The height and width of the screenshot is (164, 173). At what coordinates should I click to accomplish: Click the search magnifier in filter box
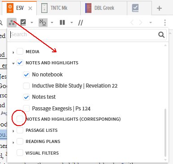[x=161, y=35]
